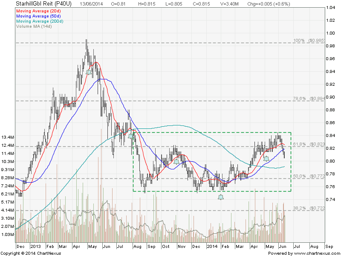Click the 6.21M volume axis label

[8, 194]
